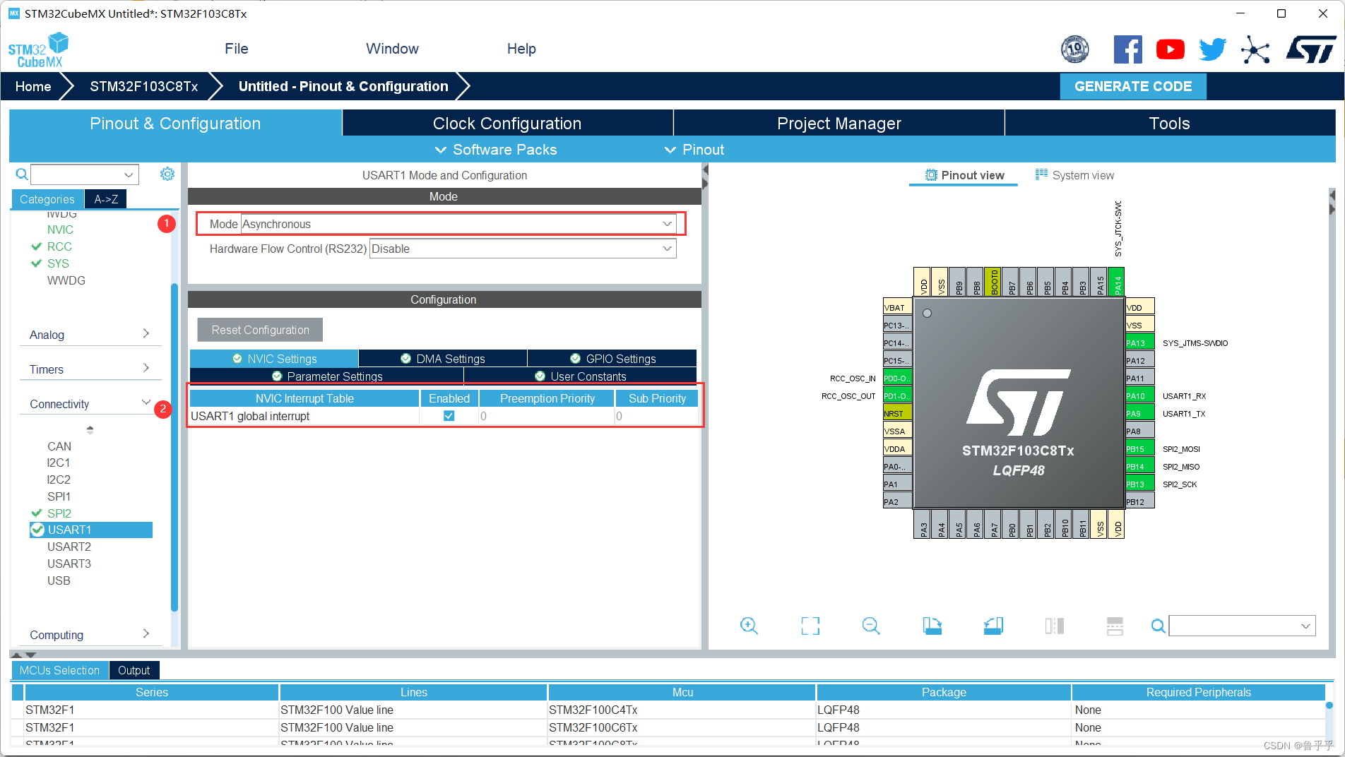Select pin PA14 on the chip
This screenshot has width=1345, height=757.
coord(1117,282)
